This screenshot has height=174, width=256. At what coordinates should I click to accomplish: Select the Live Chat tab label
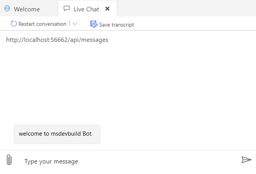[86, 9]
